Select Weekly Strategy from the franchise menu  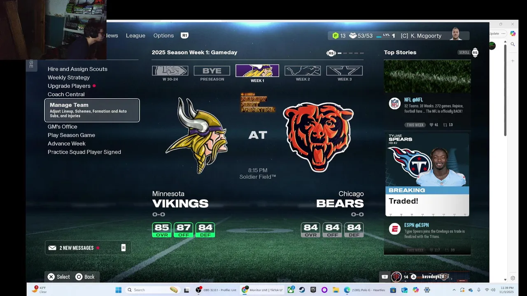coord(68,77)
